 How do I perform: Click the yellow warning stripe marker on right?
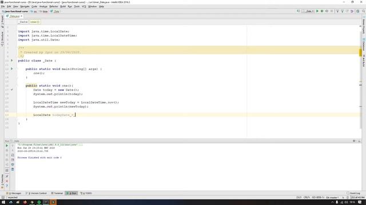pyautogui.click(x=360, y=52)
